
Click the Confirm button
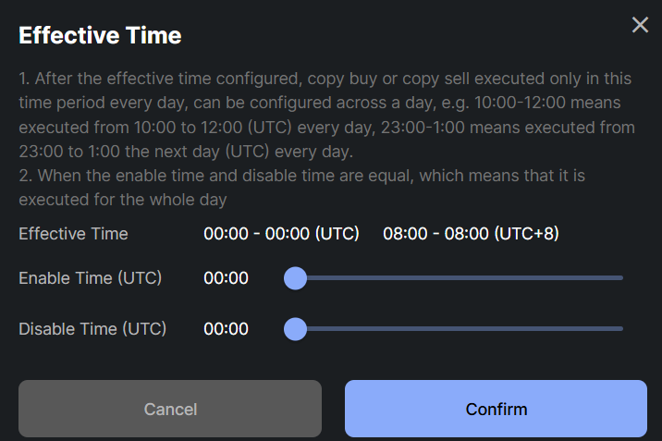point(496,409)
